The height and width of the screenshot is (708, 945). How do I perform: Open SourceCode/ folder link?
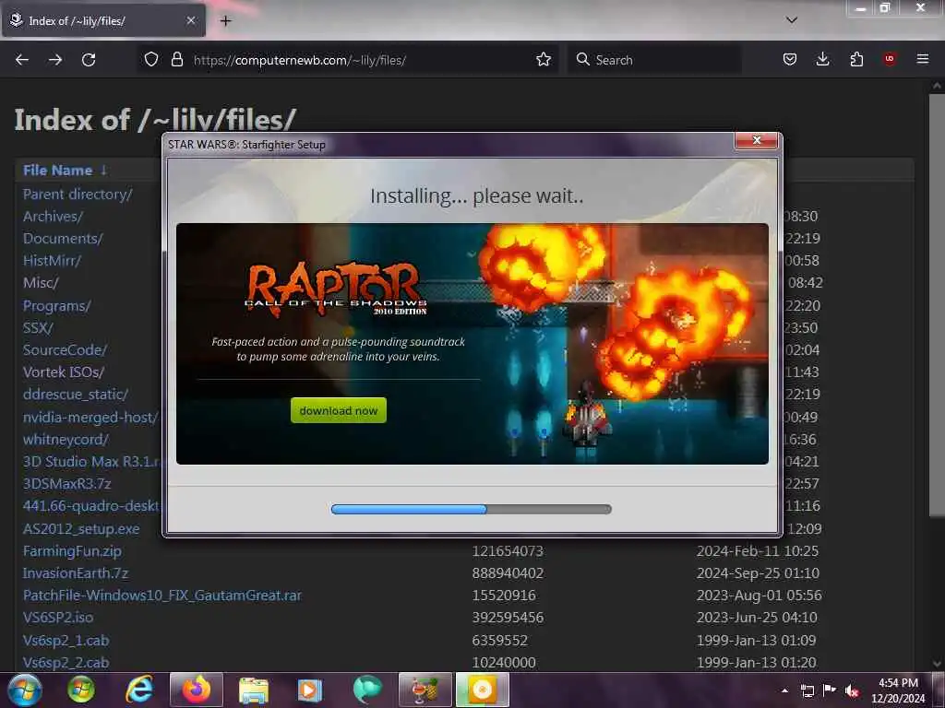pyautogui.click(x=66, y=349)
